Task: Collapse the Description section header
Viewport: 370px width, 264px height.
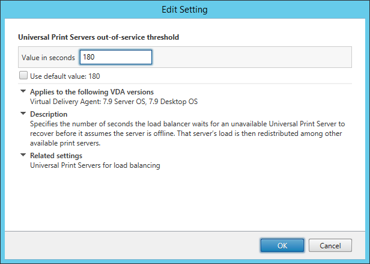Action: 49,114
